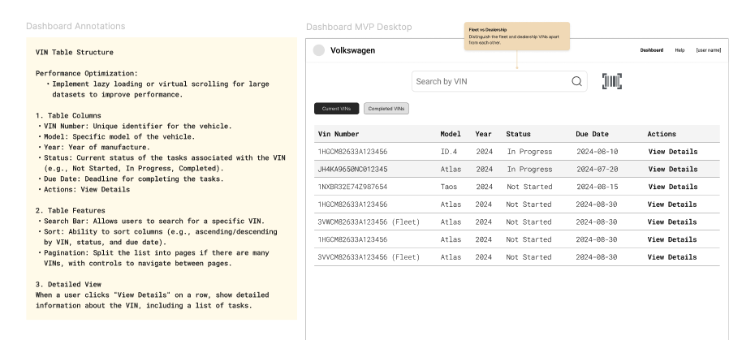Click the '3. Detailed View' note heading
This screenshot has width=755, height=340.
(x=68, y=284)
